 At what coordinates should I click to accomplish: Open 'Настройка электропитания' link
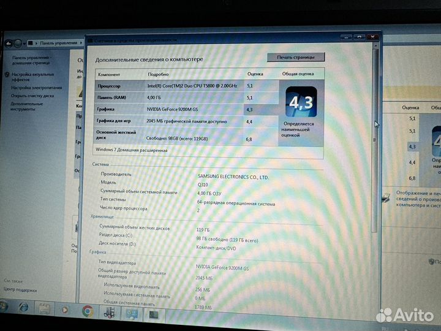(36, 88)
